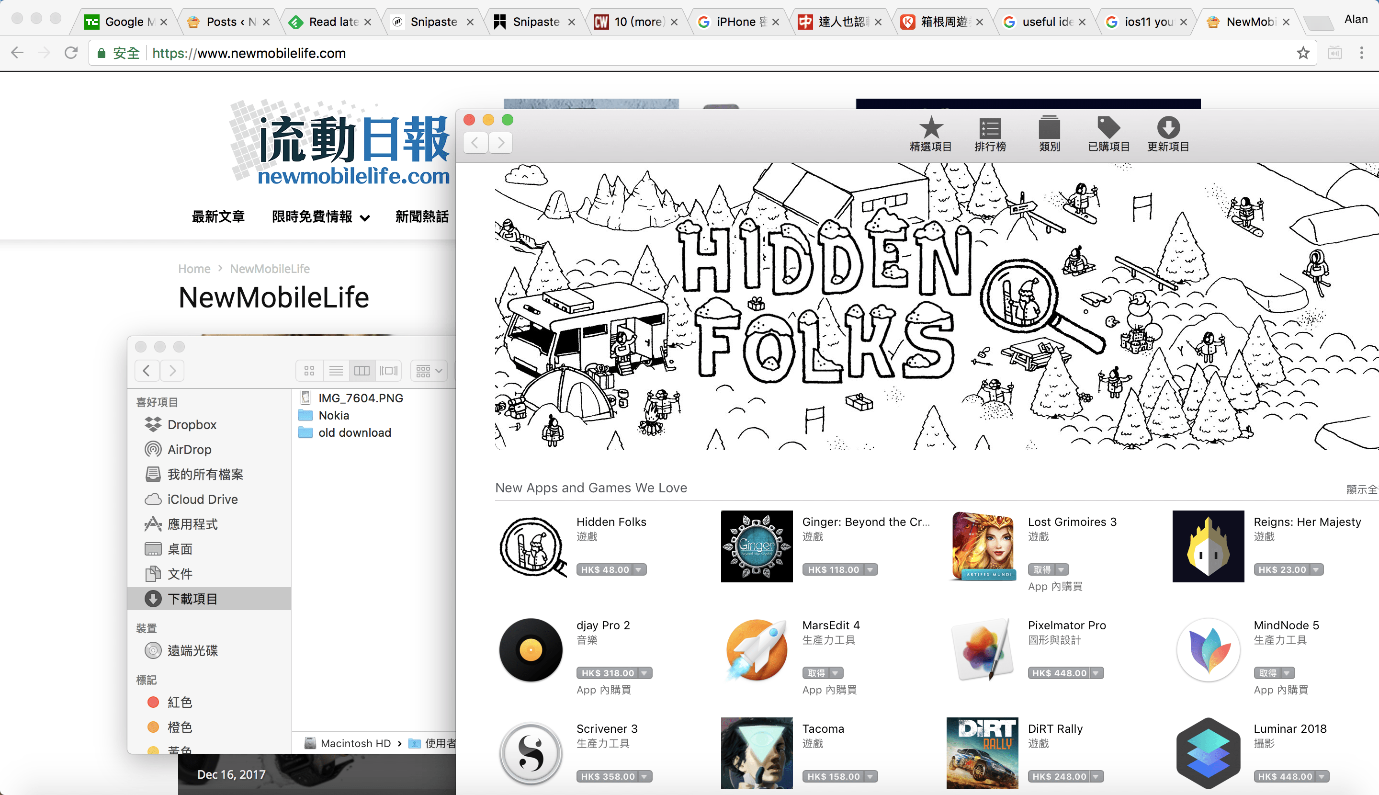Click the Hidden Folks title link

click(x=611, y=522)
